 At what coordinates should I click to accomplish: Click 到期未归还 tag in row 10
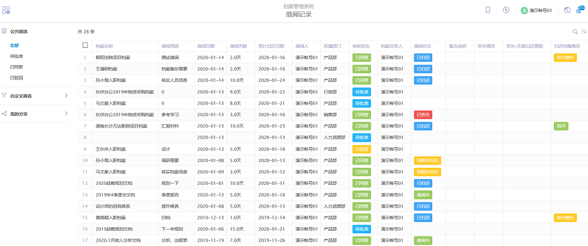coord(428,160)
